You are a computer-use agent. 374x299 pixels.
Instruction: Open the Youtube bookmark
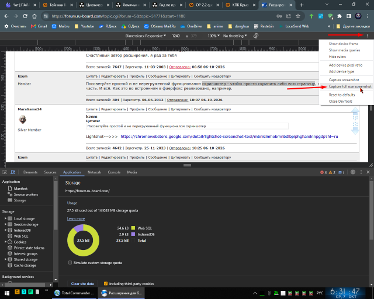tap(84, 26)
